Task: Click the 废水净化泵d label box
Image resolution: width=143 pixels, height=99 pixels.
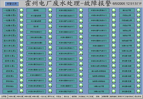Action: click(x=10, y=51)
